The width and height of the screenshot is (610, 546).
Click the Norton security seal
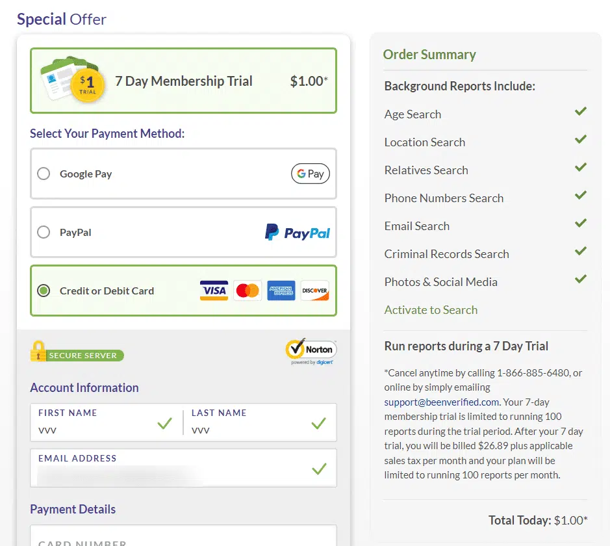(311, 351)
